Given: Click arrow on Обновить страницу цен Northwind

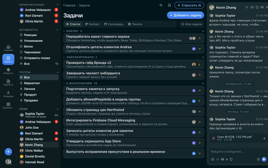Looking at the screenshot, I should [199, 111].
